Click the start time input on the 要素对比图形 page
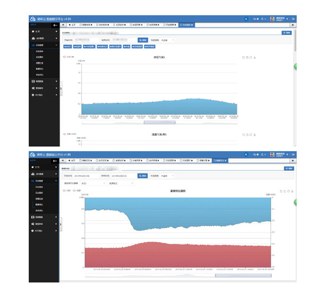Viewport: 319px width, 298px height. point(85,175)
